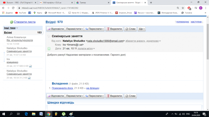
Task: Click bottom Видалити button
Action: pyautogui.click(x=114, y=96)
